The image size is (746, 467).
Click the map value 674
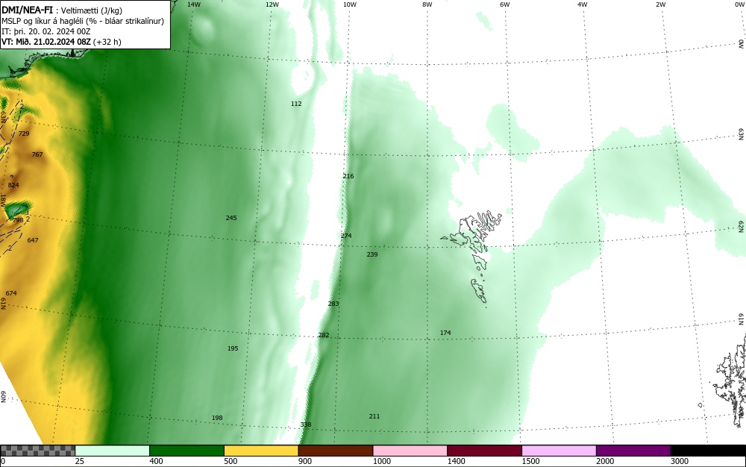pyautogui.click(x=11, y=293)
